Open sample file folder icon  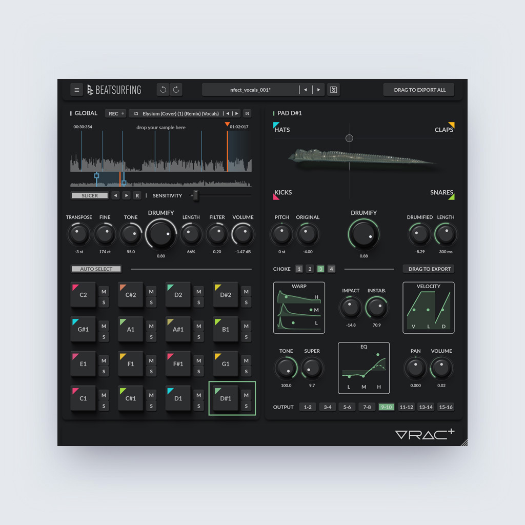coord(136,113)
